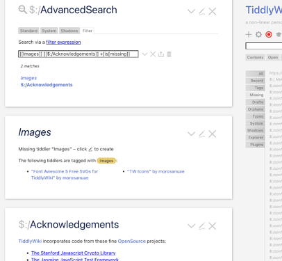The image size is (282, 261).
Task: Open the Stanford Javascript Crypto Library link
Action: 74,253
